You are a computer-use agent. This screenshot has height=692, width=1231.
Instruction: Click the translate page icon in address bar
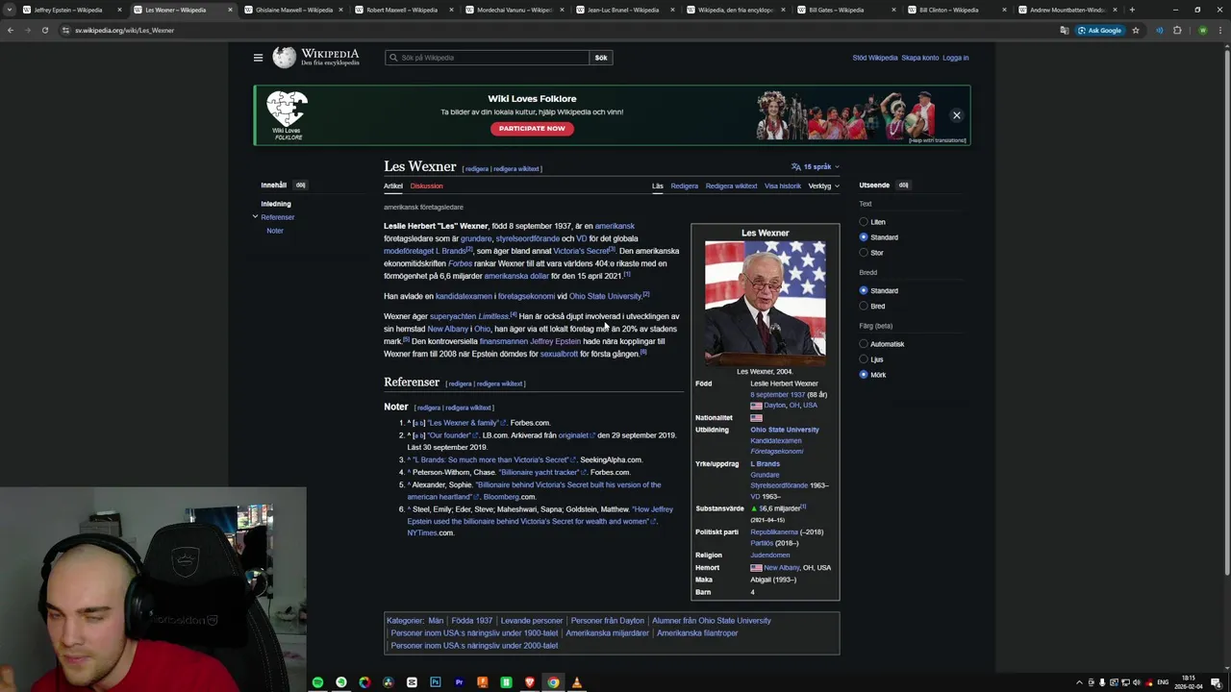(1064, 30)
